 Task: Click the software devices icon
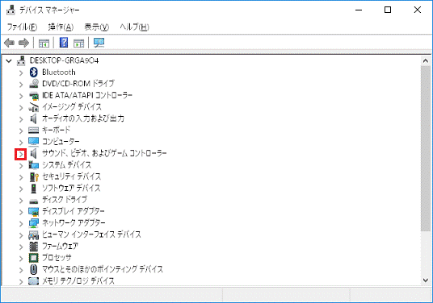click(x=34, y=188)
